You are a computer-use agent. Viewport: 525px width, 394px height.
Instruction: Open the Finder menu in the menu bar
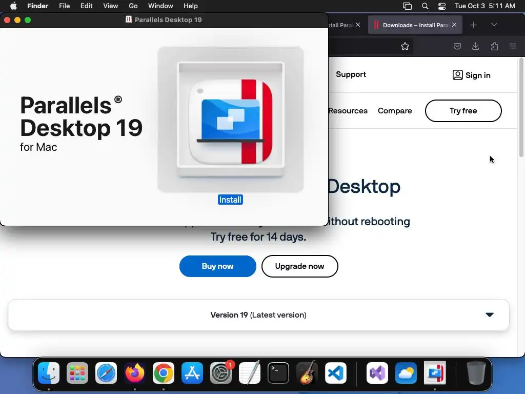click(37, 6)
